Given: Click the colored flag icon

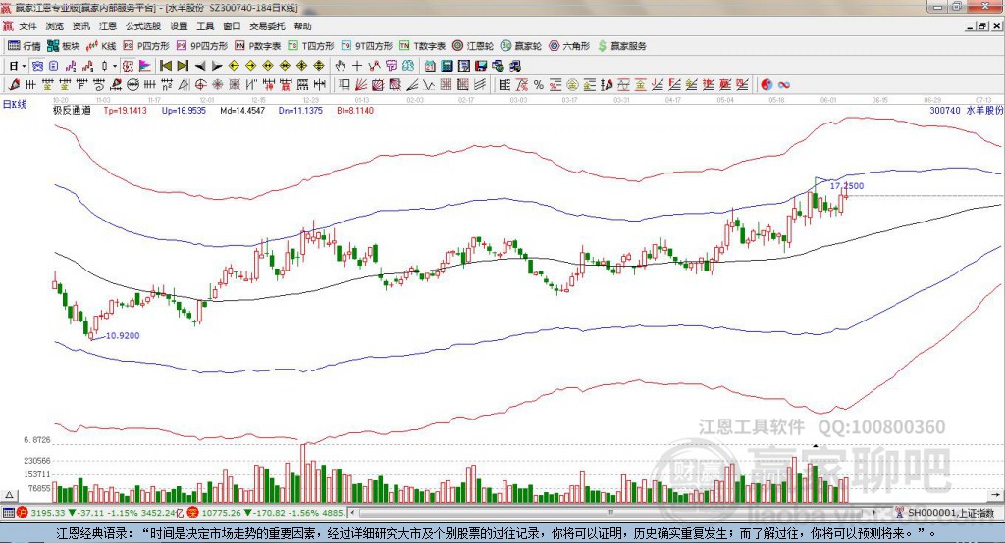Looking at the screenshot, I should click(x=145, y=66).
